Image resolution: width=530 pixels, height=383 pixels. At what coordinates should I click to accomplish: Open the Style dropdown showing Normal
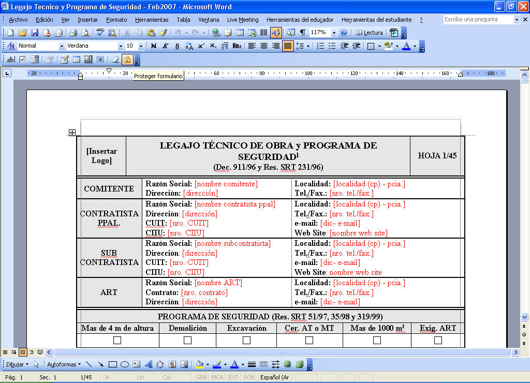point(62,46)
